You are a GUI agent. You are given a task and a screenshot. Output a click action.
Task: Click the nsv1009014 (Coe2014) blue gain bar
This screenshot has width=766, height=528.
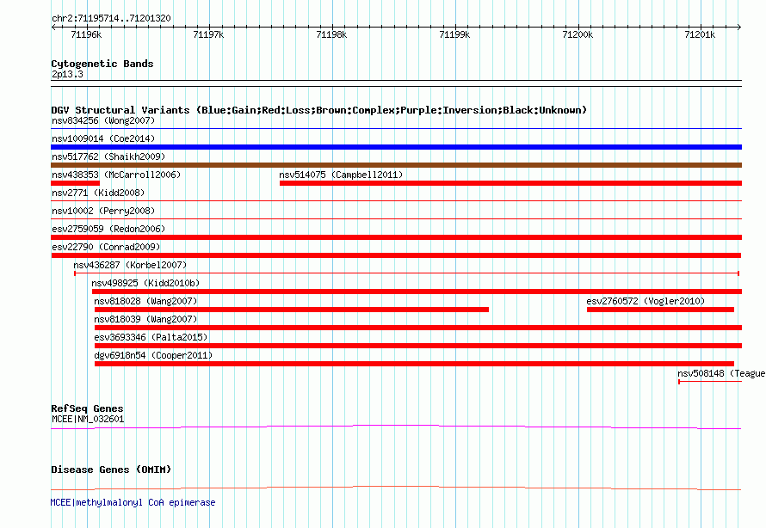coord(396,147)
